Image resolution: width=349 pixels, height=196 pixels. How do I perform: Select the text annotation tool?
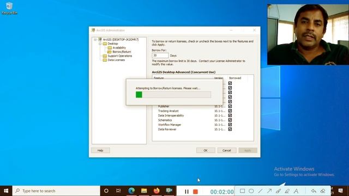point(296,191)
